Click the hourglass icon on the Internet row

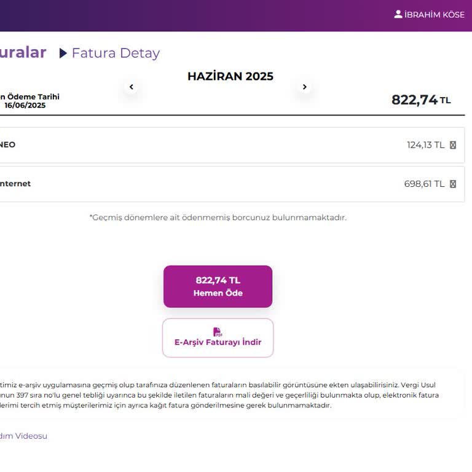click(453, 184)
